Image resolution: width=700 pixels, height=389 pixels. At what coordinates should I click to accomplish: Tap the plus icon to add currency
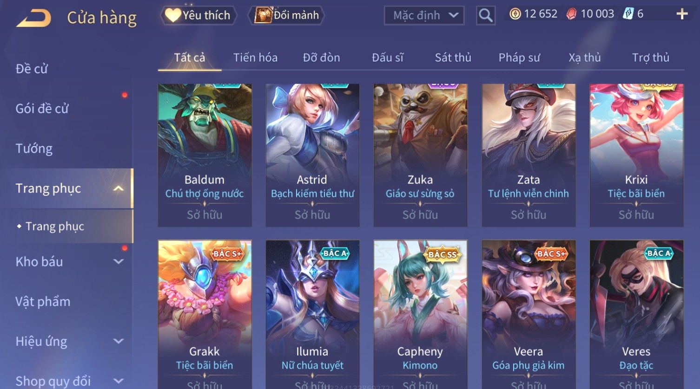tap(682, 14)
